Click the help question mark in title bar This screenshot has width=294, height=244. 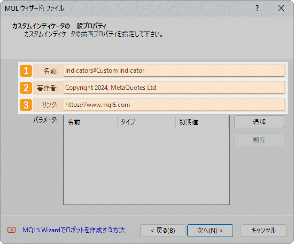pyautogui.click(x=257, y=8)
